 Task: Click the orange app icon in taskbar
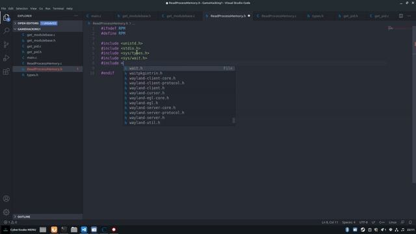[54, 229]
